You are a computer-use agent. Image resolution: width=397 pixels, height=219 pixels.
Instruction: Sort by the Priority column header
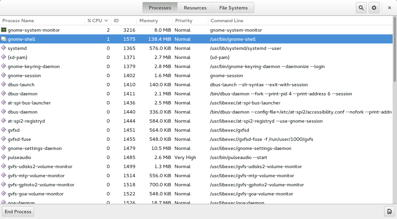(184, 21)
